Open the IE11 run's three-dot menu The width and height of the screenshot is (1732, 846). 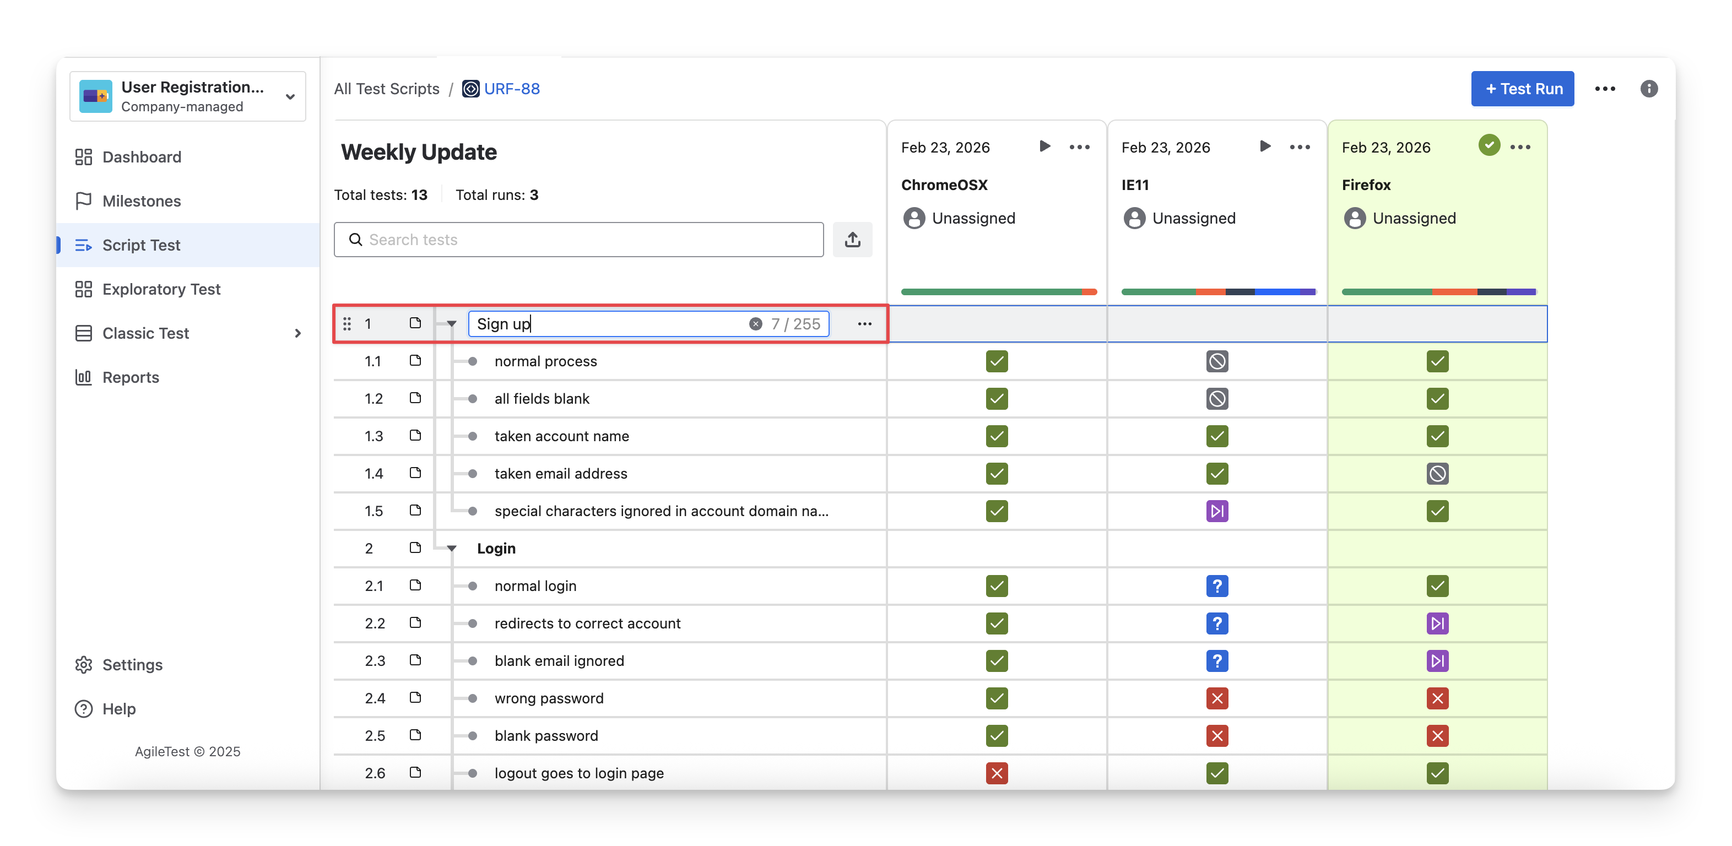[1299, 147]
